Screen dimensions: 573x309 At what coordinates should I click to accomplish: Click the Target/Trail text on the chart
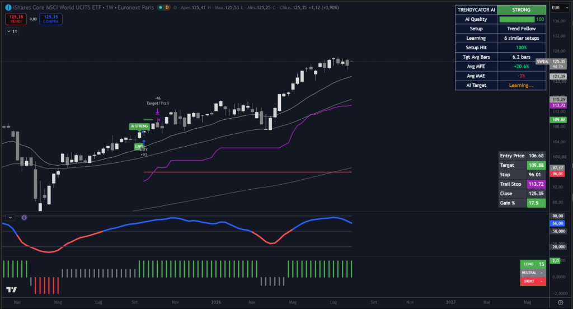click(x=157, y=103)
